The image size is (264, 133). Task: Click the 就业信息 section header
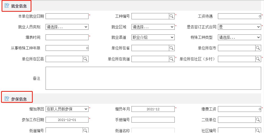(19, 6)
